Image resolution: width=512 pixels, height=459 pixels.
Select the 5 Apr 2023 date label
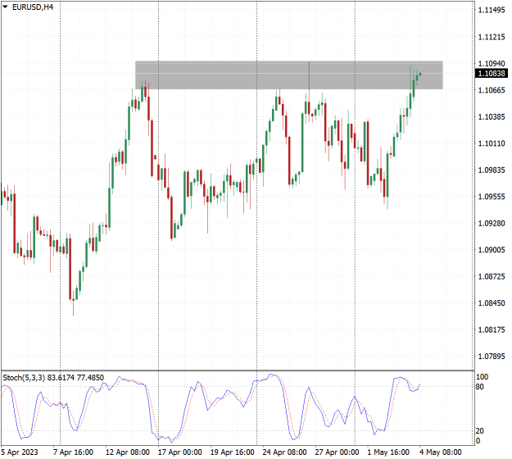tap(20, 452)
